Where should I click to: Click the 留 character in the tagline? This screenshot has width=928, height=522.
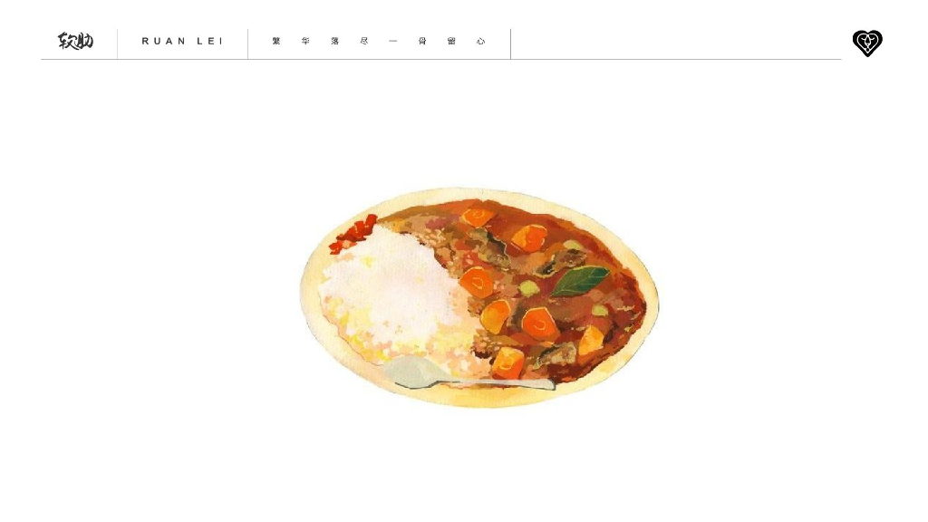(451, 41)
